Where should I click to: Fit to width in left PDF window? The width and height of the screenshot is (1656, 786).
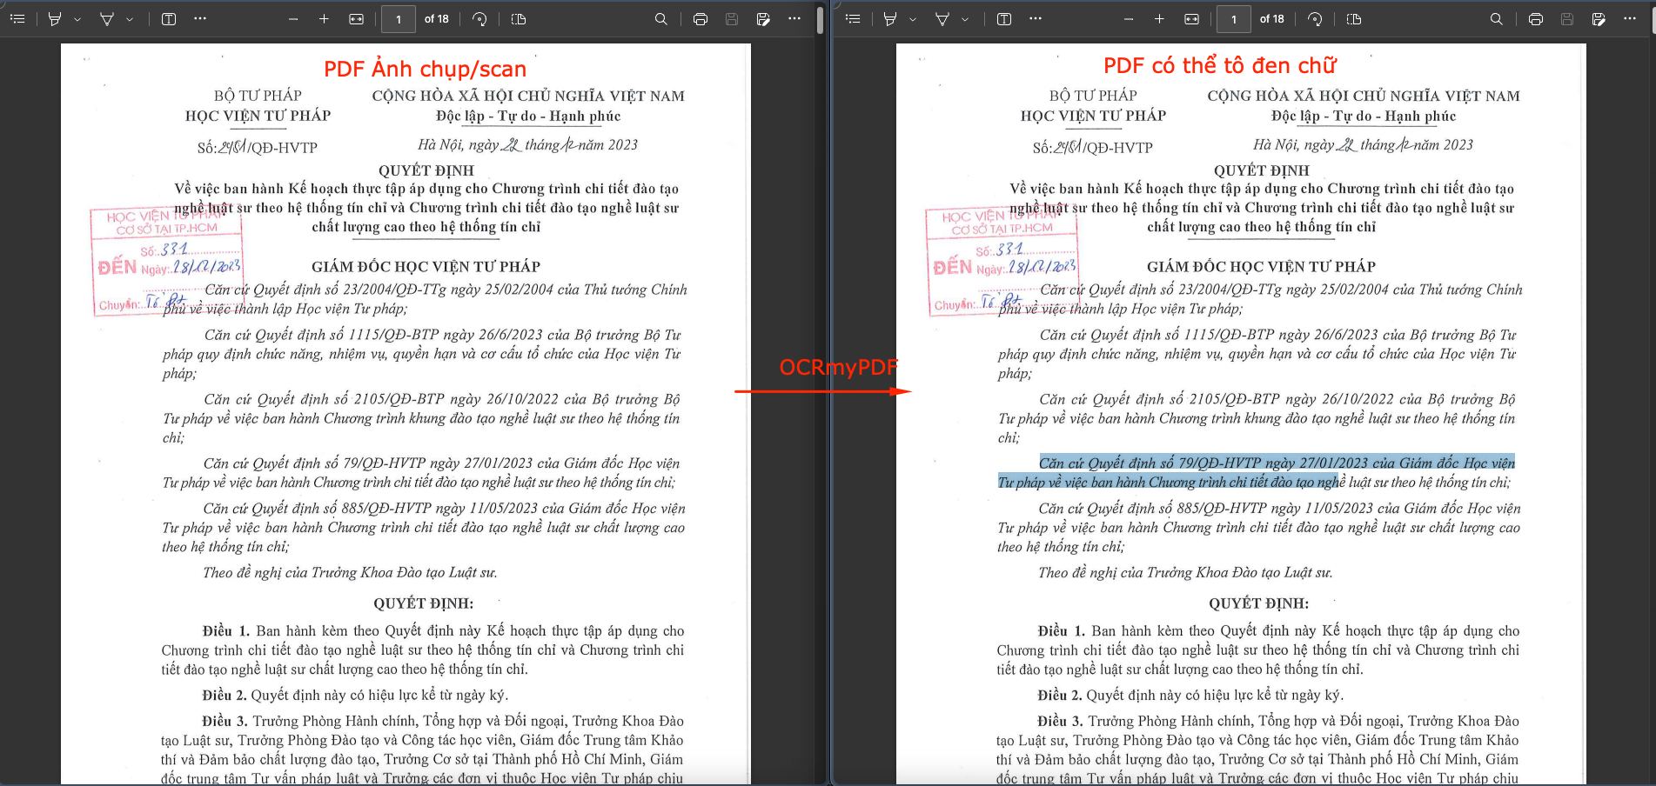356,18
